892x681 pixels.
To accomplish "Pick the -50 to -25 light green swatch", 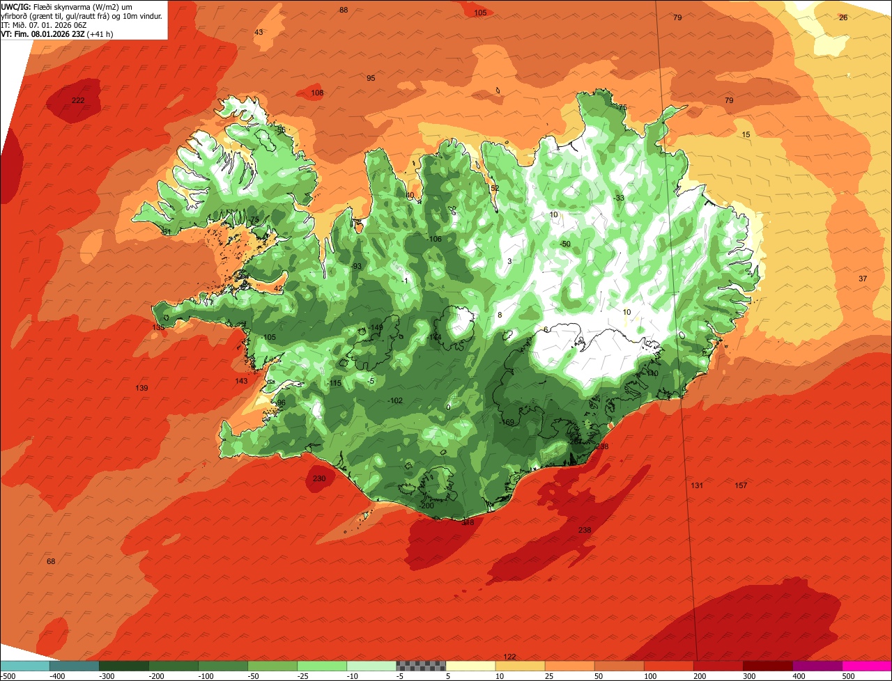I will click(x=272, y=666).
